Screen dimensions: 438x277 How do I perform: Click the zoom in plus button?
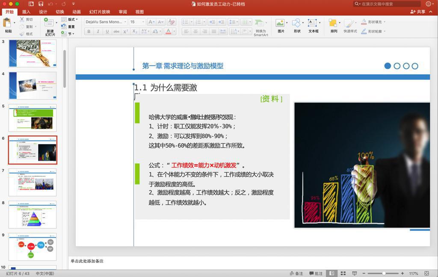click(x=402, y=274)
